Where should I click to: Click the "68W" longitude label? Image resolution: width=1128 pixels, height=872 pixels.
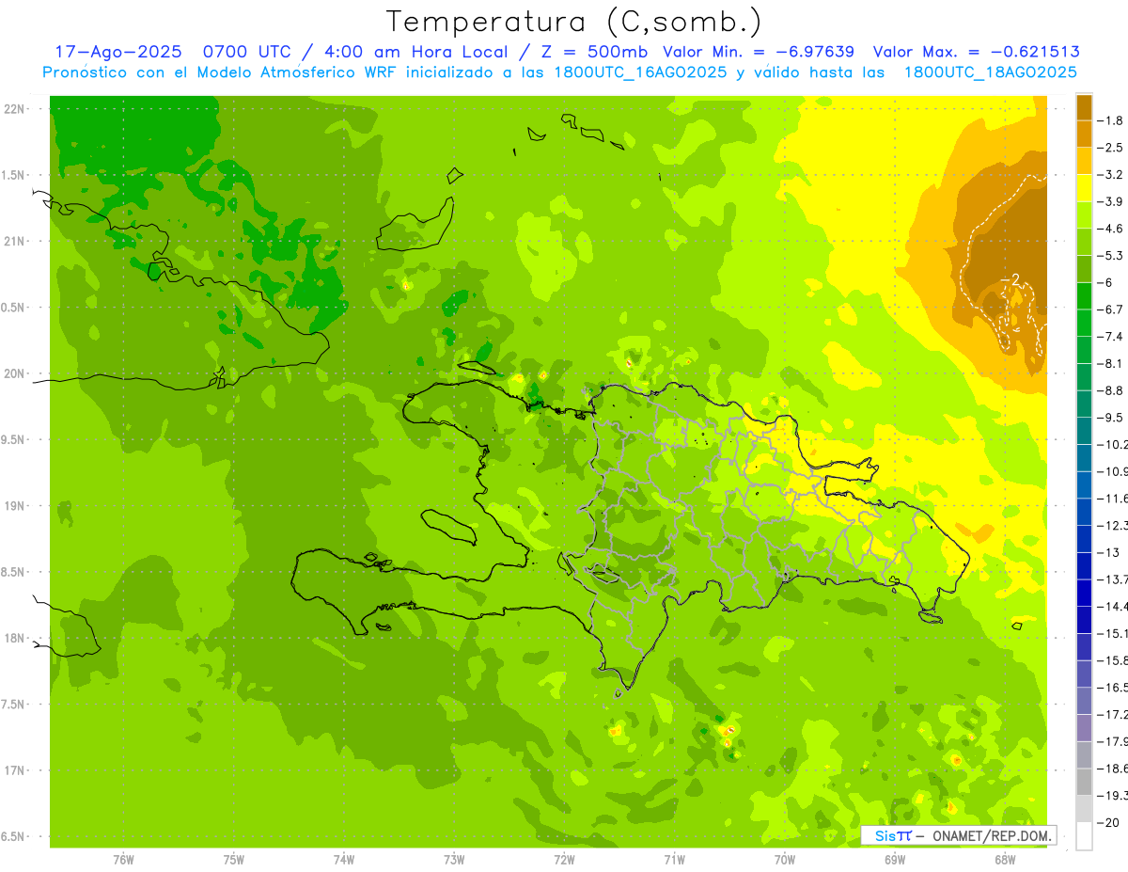[x=1005, y=859]
